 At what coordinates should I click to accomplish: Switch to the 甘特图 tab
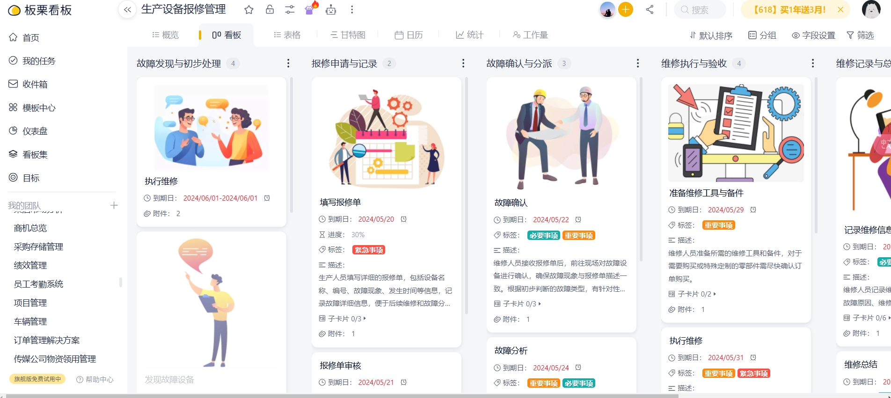[348, 35]
